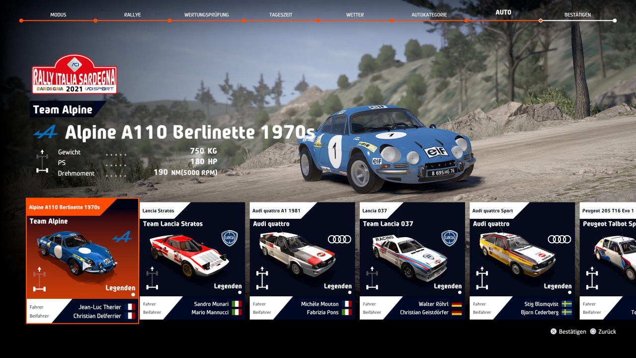Click Italian flag beside Fabrizia Pons

[x=346, y=312]
